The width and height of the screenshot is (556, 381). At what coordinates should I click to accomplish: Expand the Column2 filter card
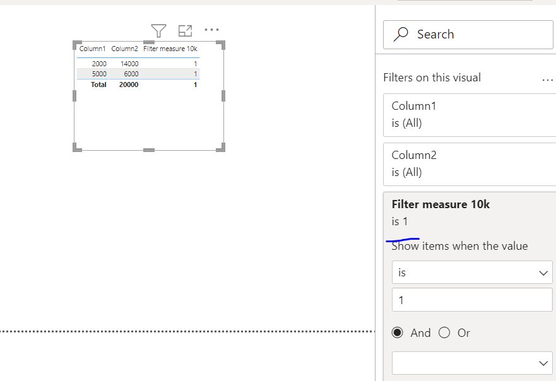click(470, 164)
